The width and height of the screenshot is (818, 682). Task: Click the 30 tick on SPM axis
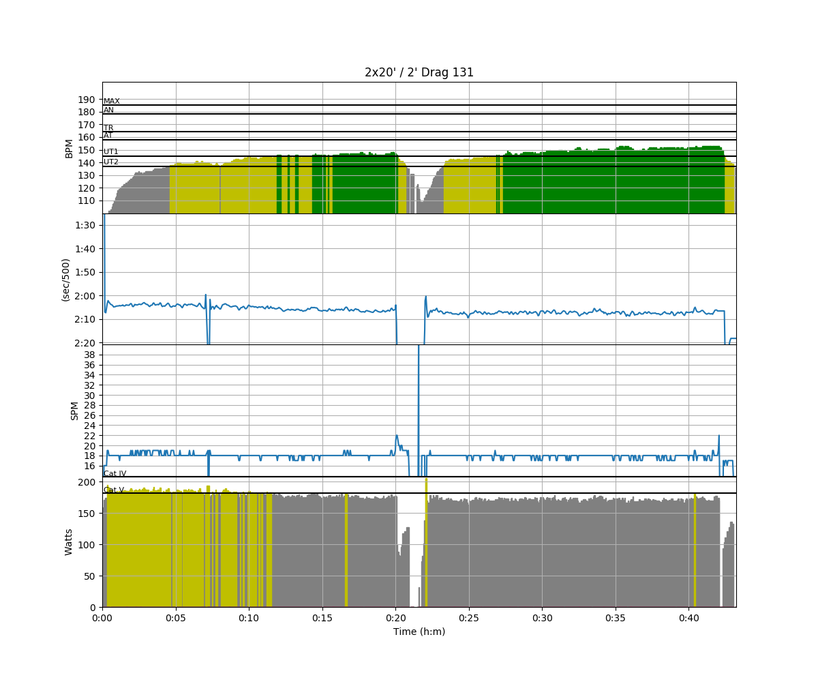pyautogui.click(x=89, y=396)
